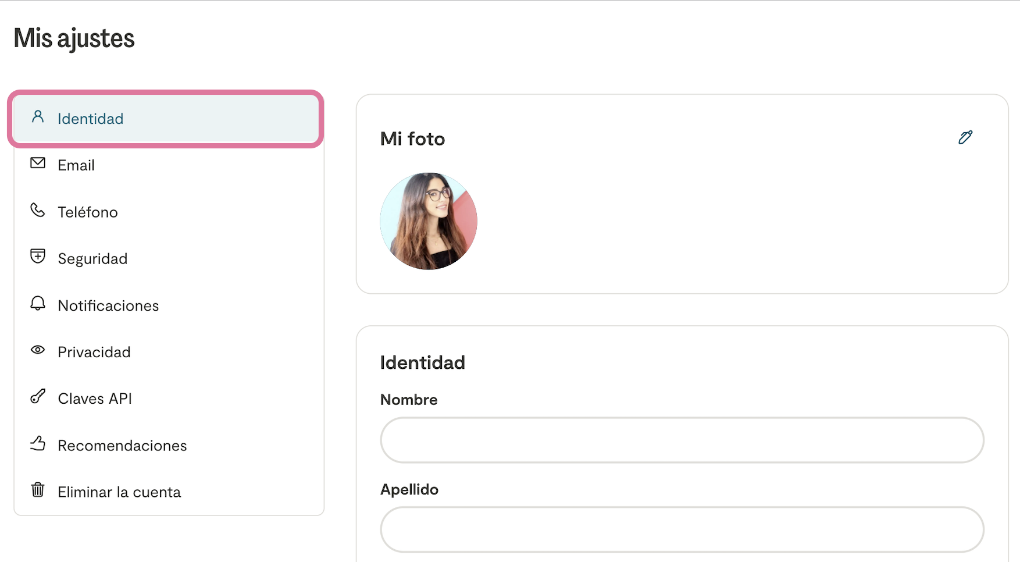Click the thumbs-up icon beside Recomendaciones
This screenshot has height=562, width=1020.
38,443
